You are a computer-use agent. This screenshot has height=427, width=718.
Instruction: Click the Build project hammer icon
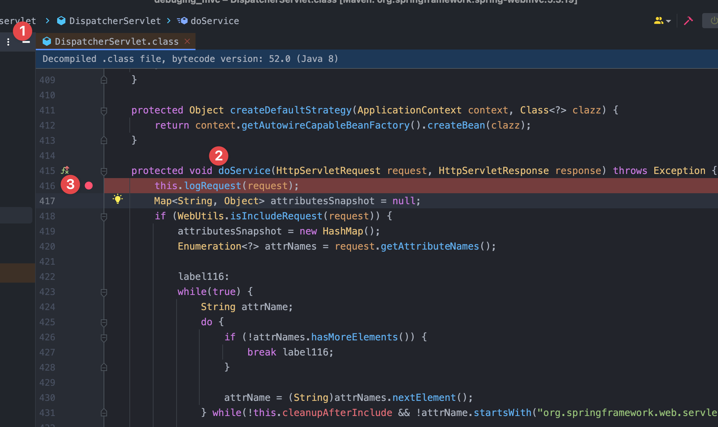pos(688,21)
